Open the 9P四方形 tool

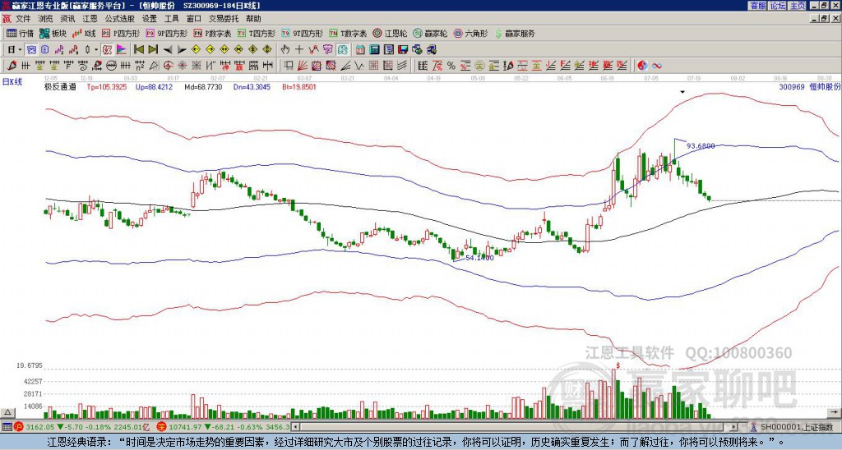click(x=167, y=33)
